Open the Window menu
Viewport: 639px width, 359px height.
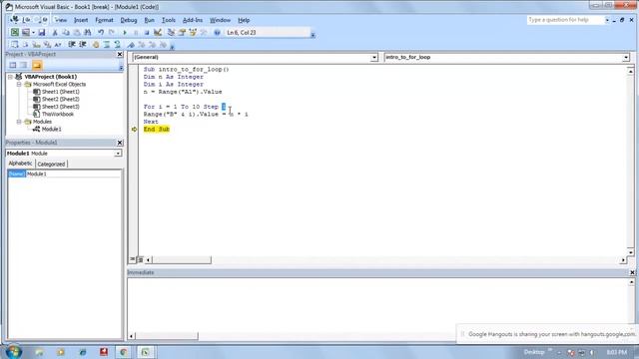pos(220,20)
